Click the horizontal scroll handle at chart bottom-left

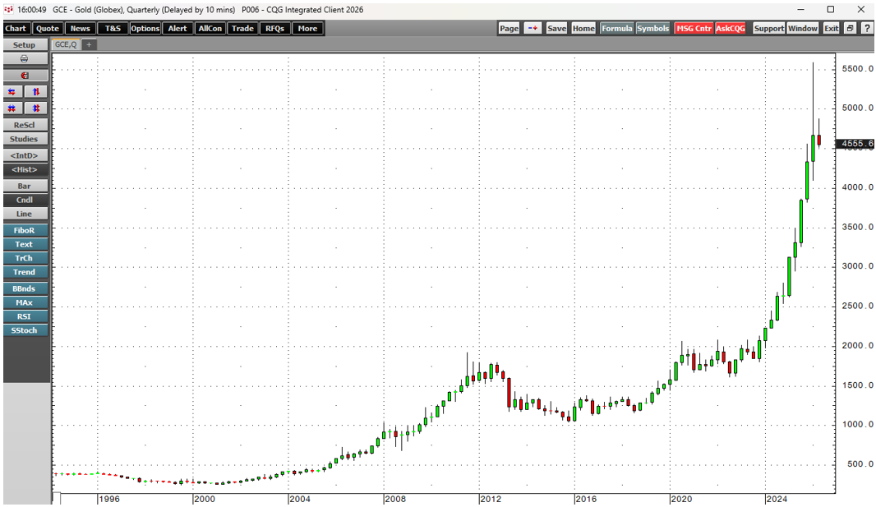point(56,499)
